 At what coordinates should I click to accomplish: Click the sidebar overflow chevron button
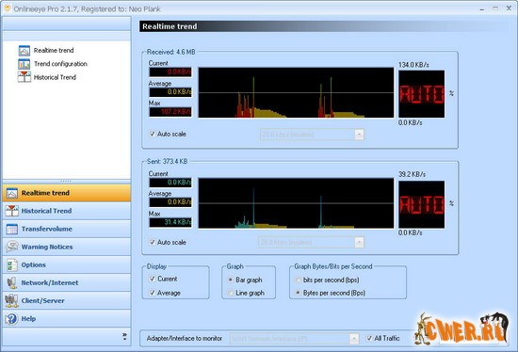[124, 337]
